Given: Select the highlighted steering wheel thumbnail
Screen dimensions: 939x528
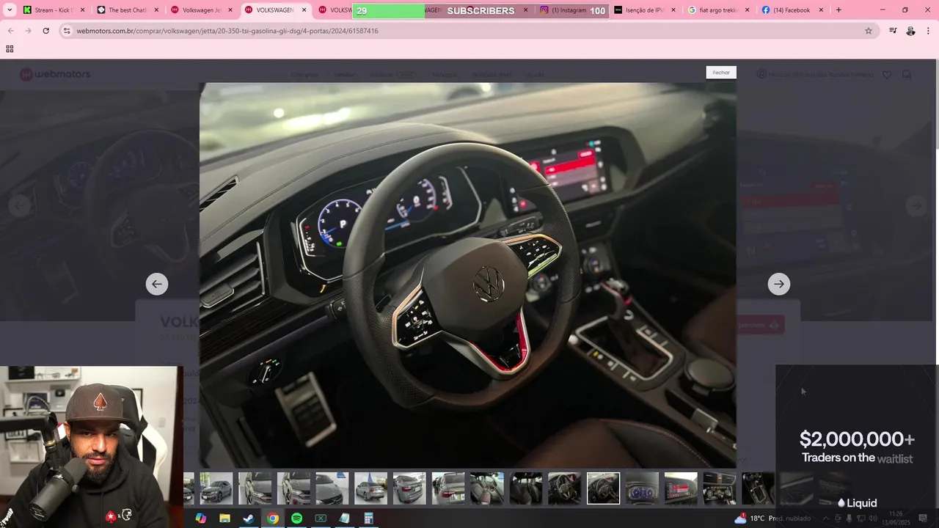Looking at the screenshot, I should pos(603,488).
